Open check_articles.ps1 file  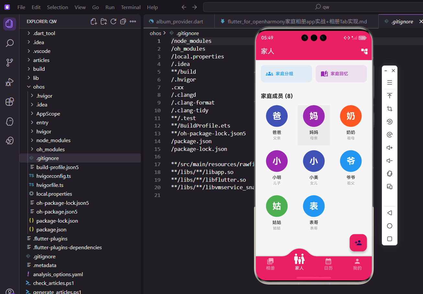80,283
